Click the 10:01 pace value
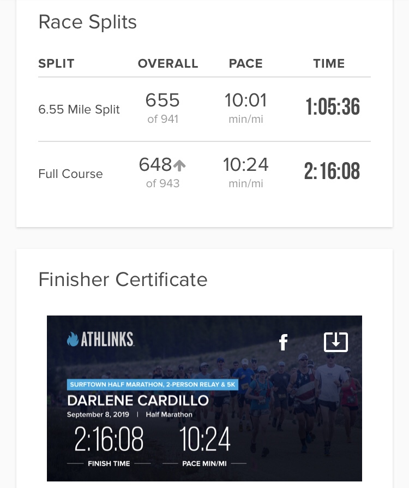 point(245,100)
